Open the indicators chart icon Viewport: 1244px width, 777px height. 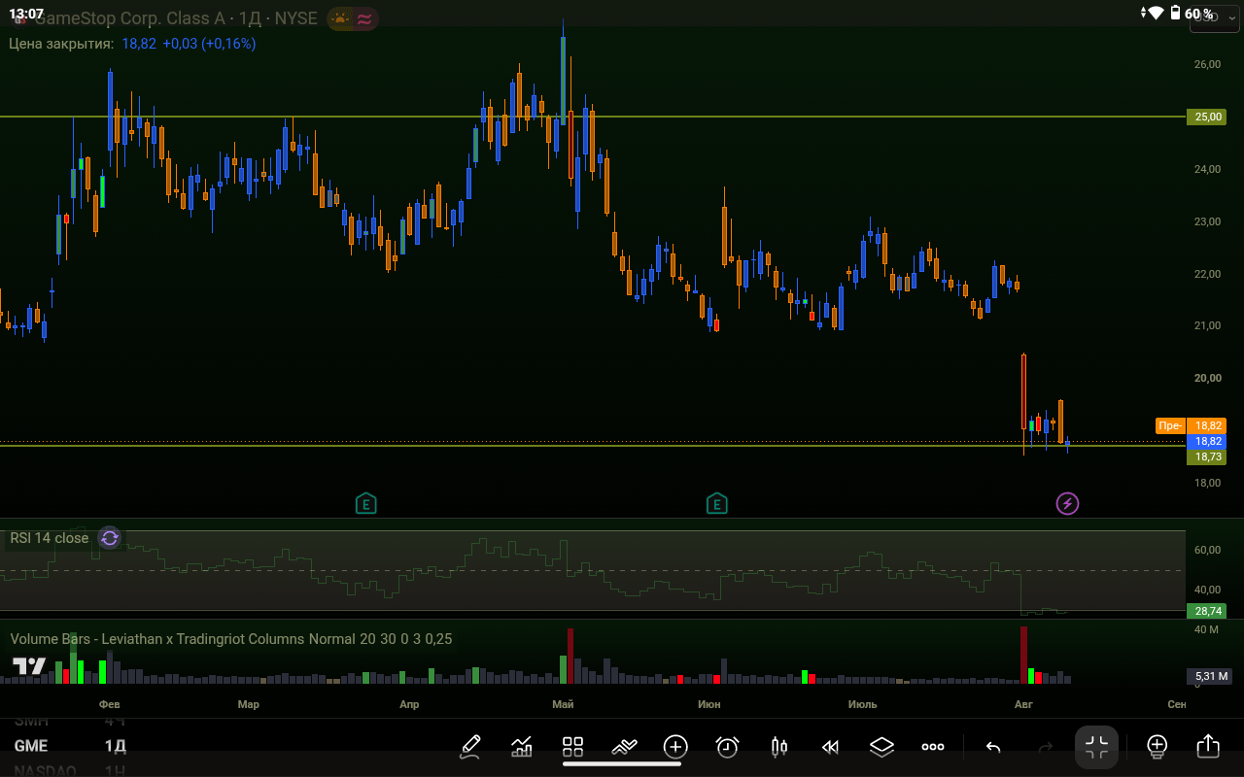point(522,746)
